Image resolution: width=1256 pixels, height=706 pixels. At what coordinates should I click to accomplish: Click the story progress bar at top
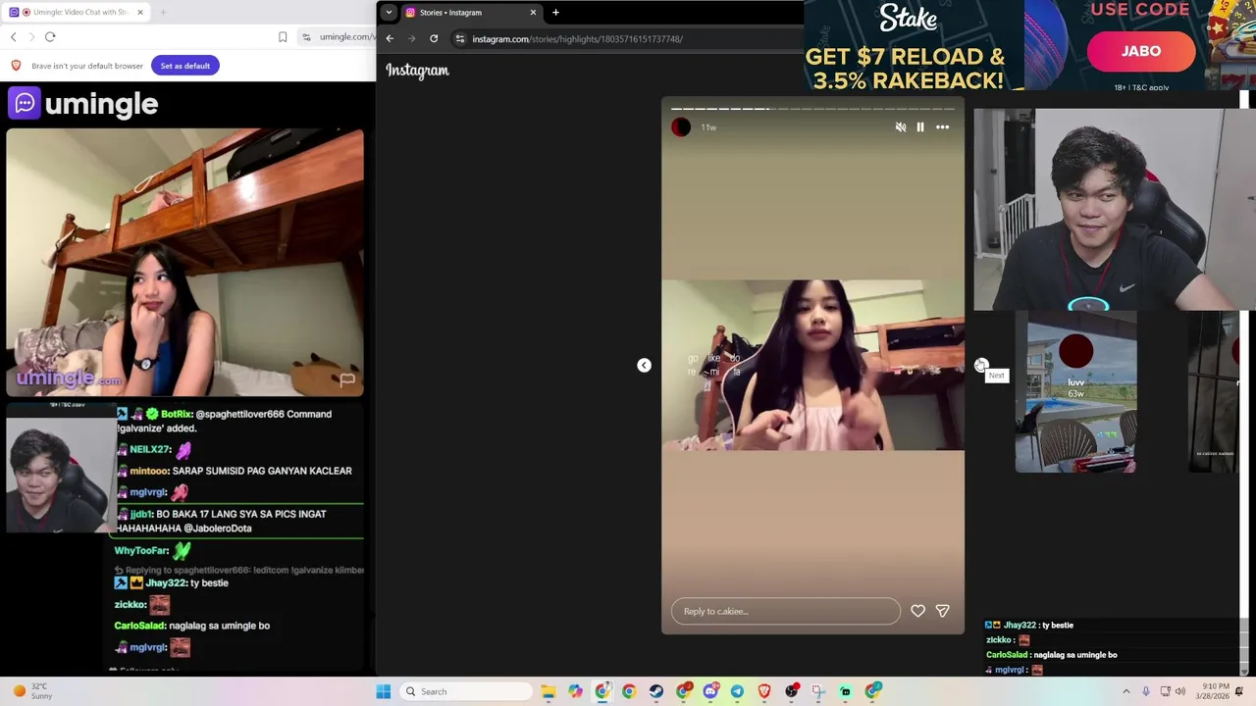tap(812, 109)
